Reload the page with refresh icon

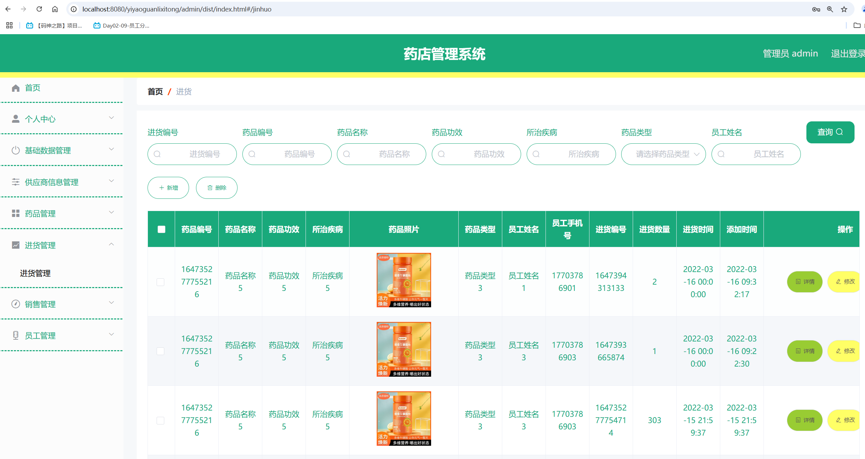point(39,9)
